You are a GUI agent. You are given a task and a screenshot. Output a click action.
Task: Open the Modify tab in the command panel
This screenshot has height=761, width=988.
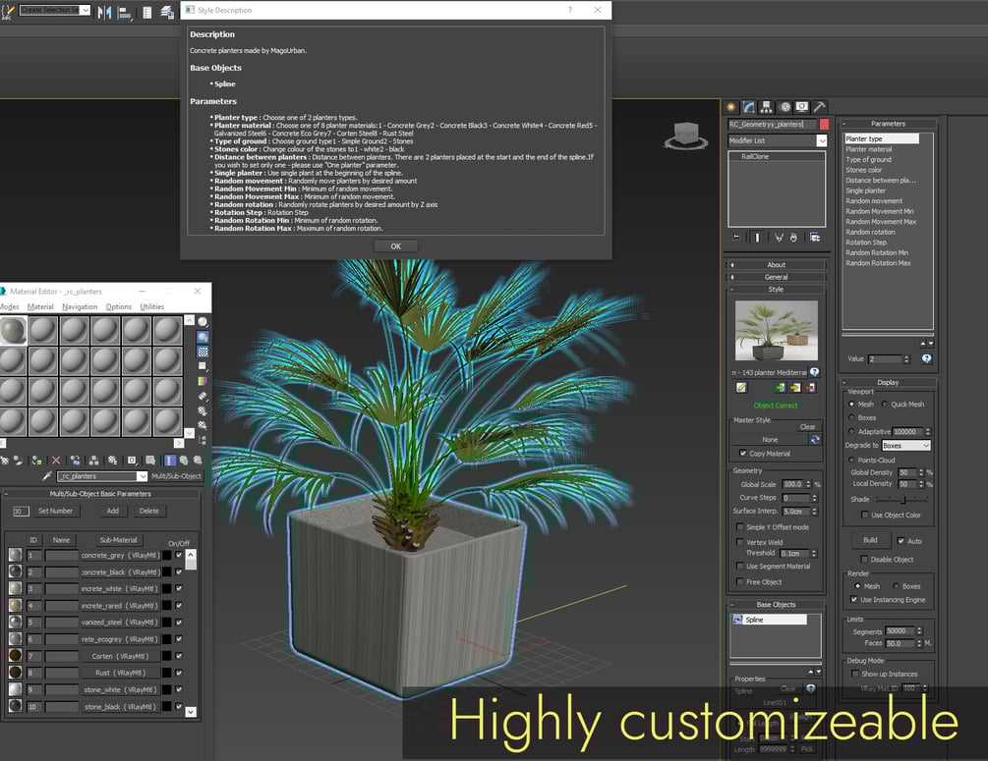748,107
